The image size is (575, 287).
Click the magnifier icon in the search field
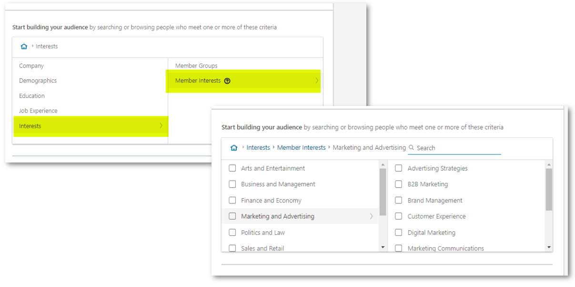[x=412, y=148]
